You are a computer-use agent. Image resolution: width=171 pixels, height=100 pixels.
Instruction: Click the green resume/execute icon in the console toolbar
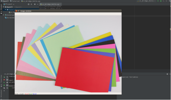pos(4,82)
